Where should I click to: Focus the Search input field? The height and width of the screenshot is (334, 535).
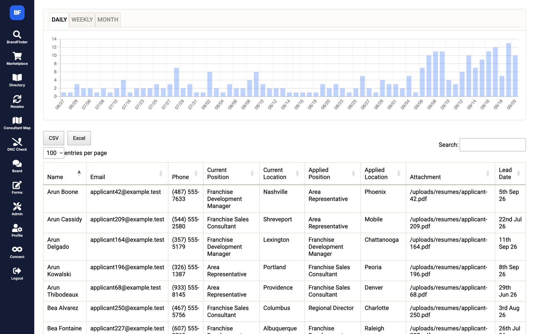coord(493,145)
